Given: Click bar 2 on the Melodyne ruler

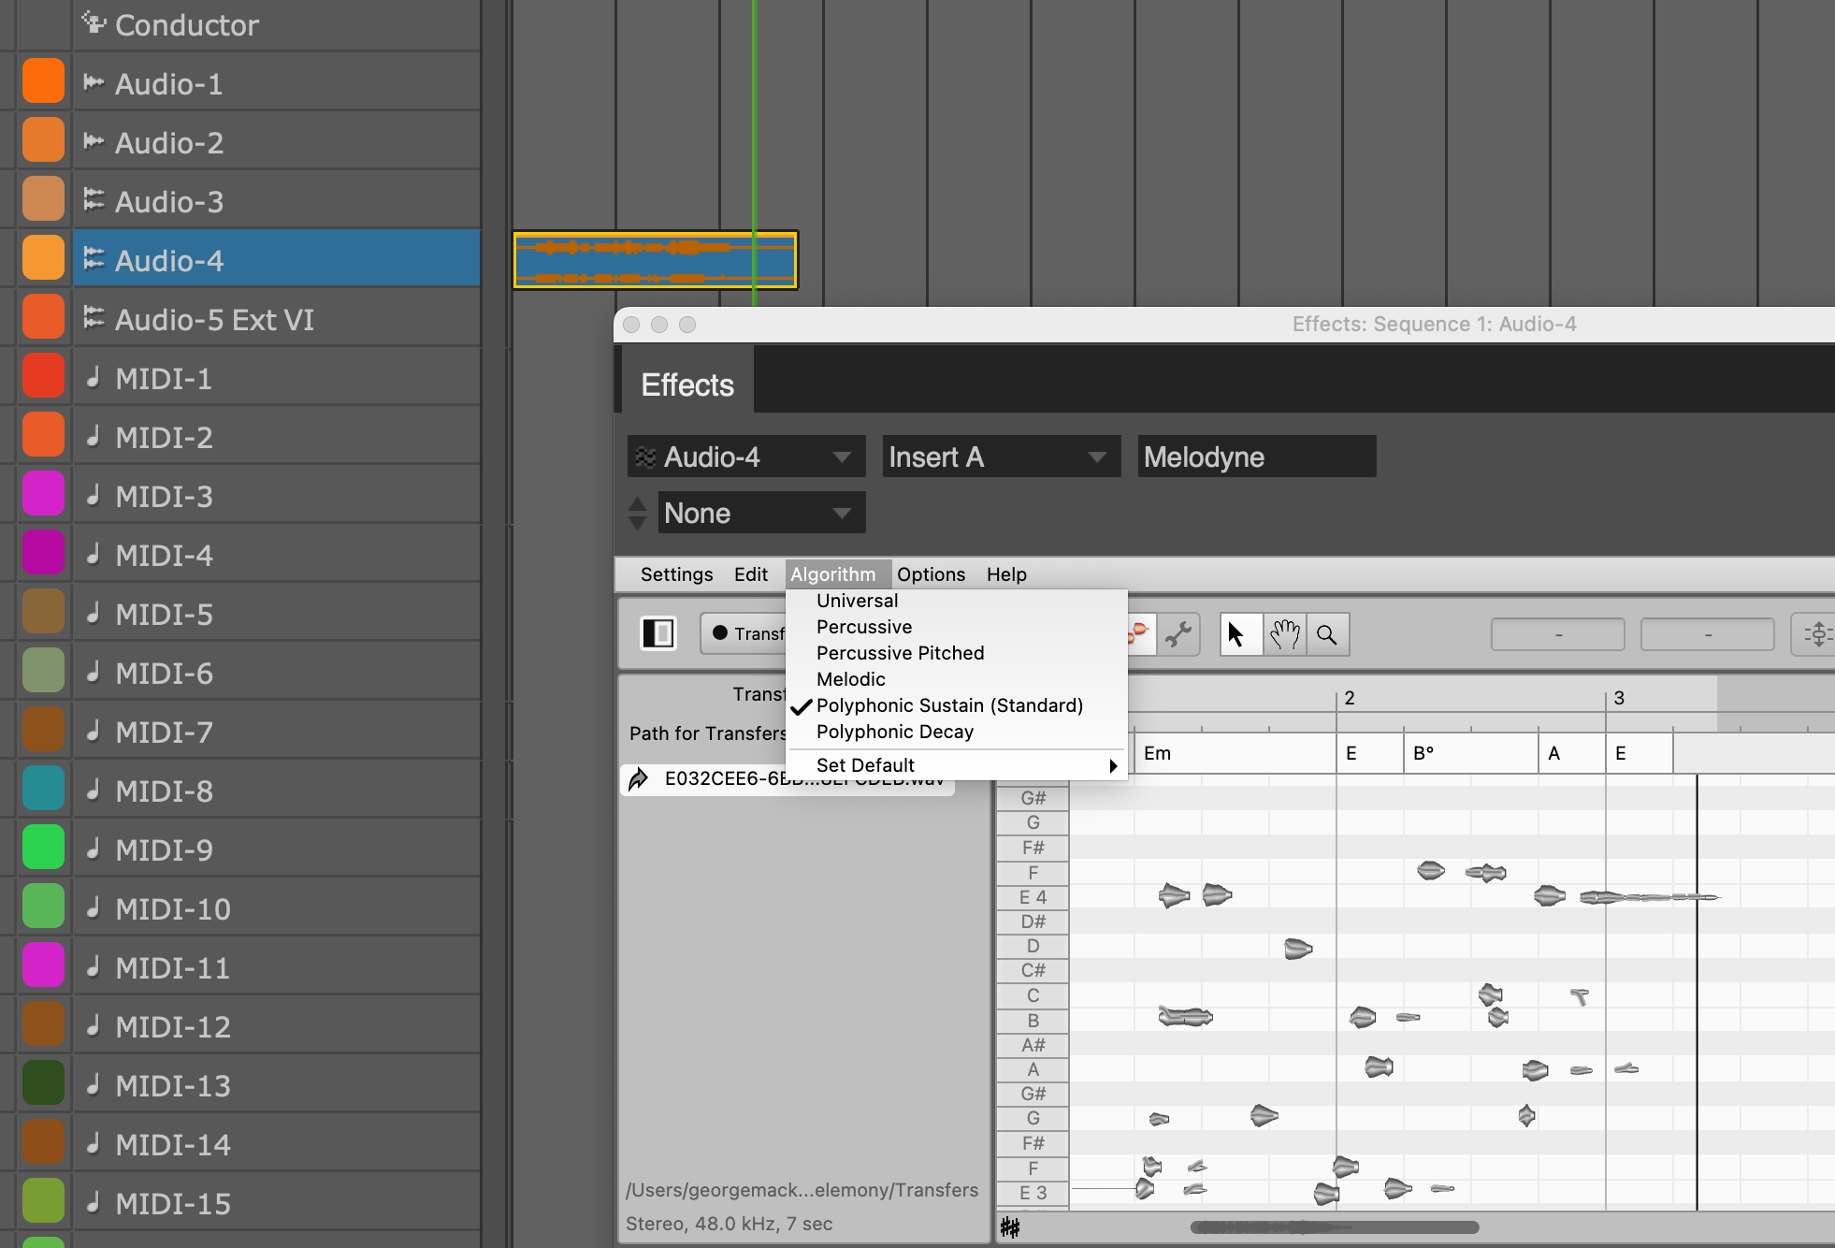Looking at the screenshot, I should [1350, 698].
